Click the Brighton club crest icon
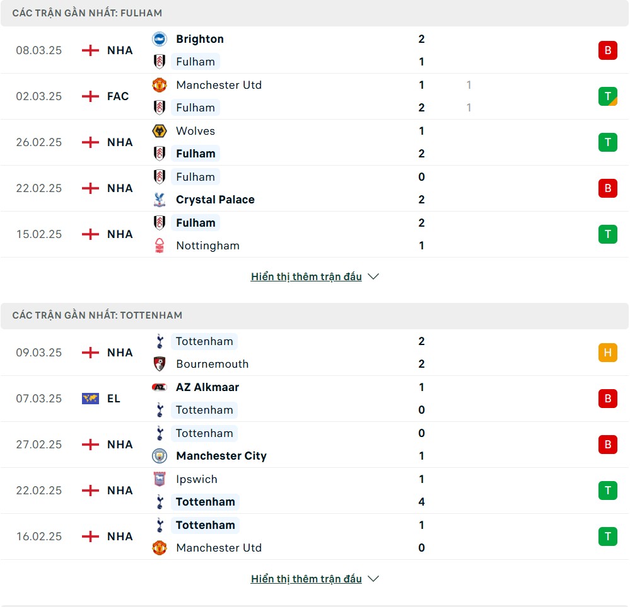 160,39
